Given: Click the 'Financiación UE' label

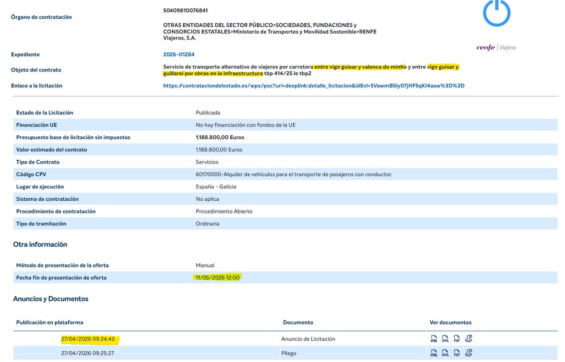Looking at the screenshot, I should pyautogui.click(x=37, y=125).
